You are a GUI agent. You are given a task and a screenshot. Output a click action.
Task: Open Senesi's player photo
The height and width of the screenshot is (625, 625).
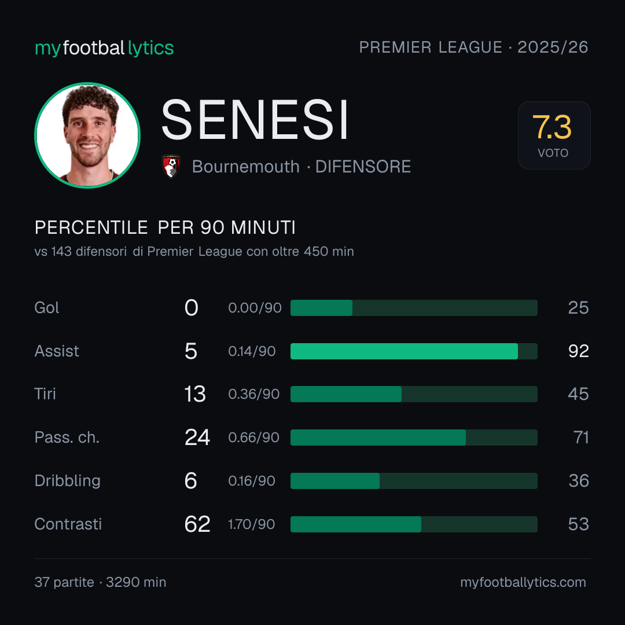click(x=87, y=135)
